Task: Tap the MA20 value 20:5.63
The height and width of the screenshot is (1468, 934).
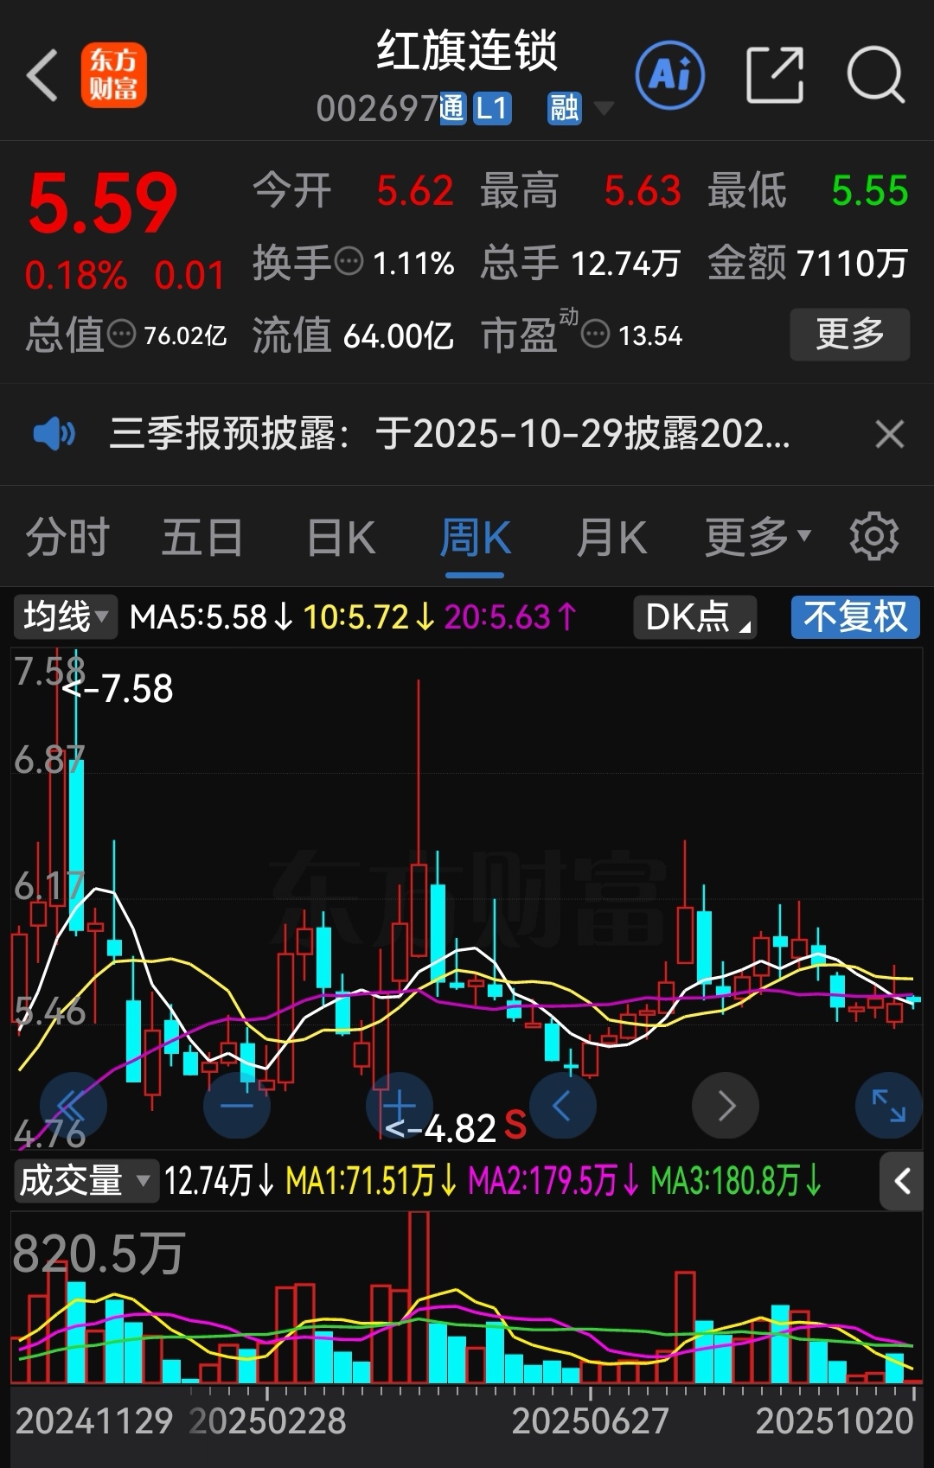Action: click(x=511, y=617)
